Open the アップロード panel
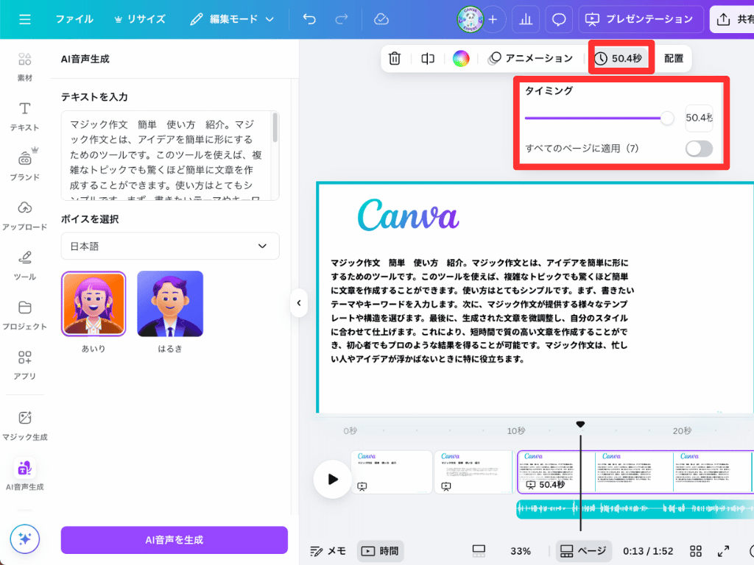This screenshot has height=565, width=754. click(x=25, y=216)
